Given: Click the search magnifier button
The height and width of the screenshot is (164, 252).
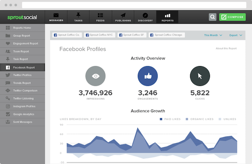Looking at the screenshot, I should tap(213, 17).
